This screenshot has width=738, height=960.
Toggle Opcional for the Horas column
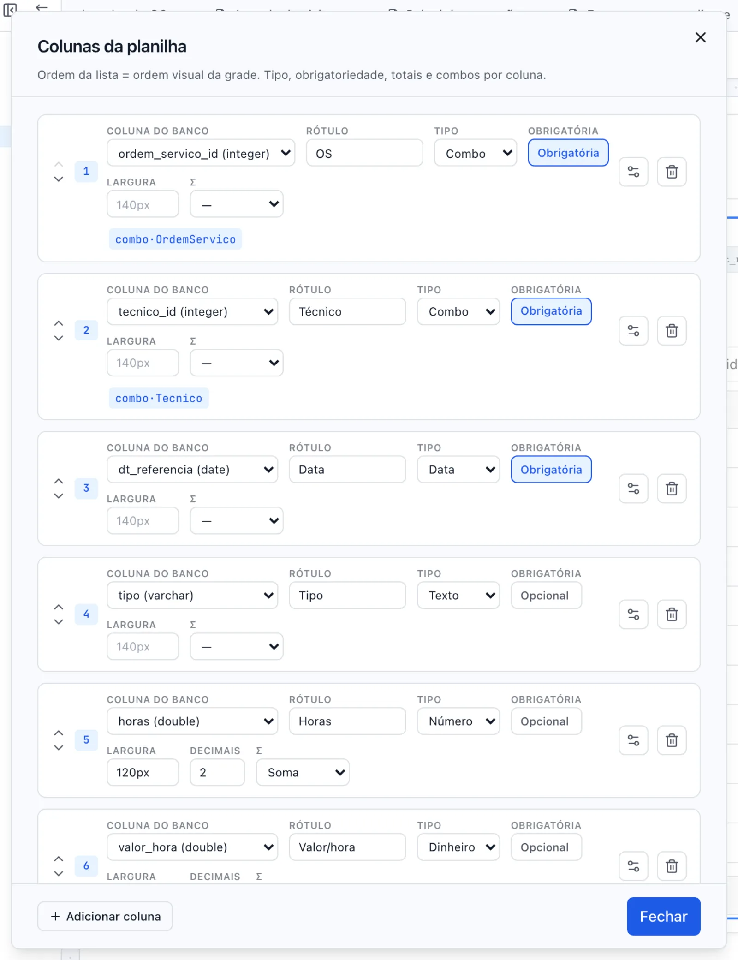click(546, 721)
